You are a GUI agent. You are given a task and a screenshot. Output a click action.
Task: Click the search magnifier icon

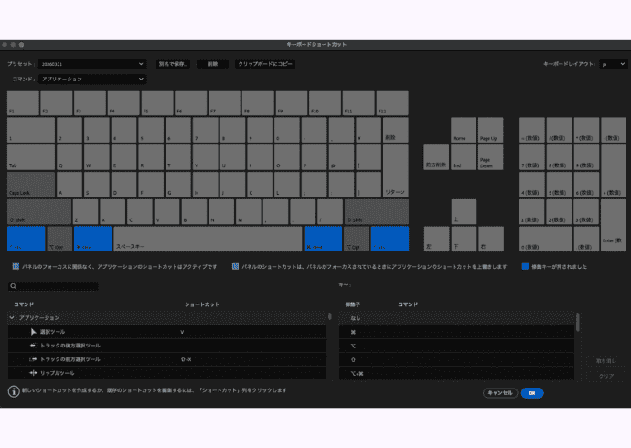(x=13, y=286)
